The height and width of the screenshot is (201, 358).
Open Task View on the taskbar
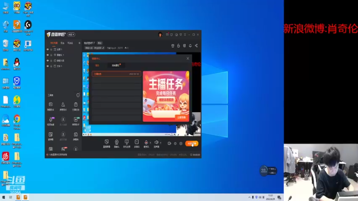[10, 197]
